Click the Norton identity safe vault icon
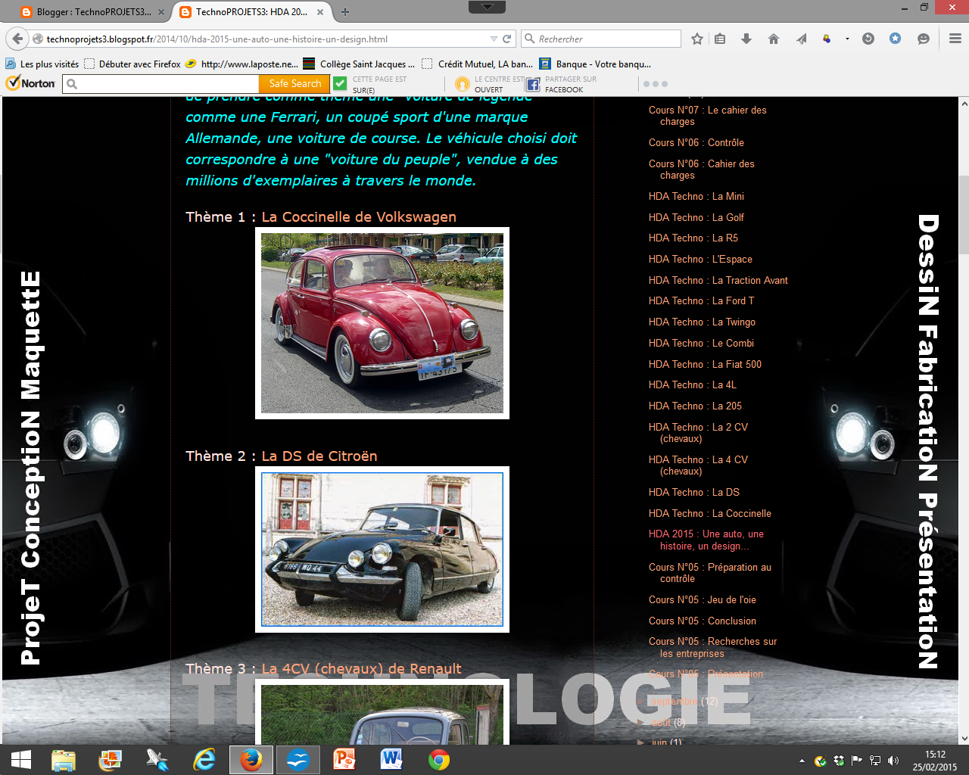Image resolution: width=969 pixels, height=775 pixels. tap(463, 84)
